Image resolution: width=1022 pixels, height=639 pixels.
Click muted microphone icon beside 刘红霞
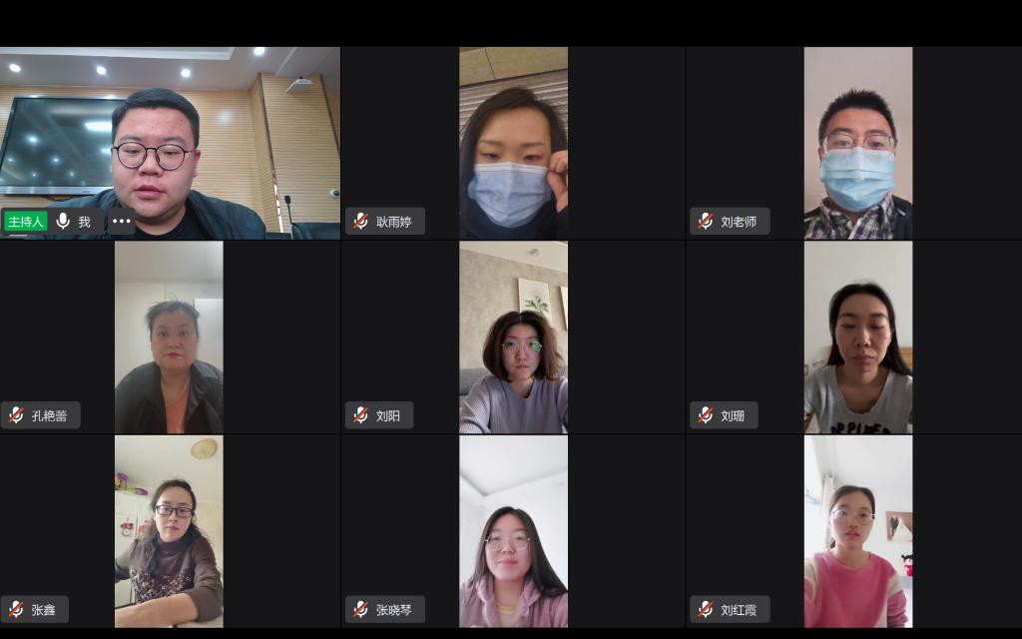[706, 610]
